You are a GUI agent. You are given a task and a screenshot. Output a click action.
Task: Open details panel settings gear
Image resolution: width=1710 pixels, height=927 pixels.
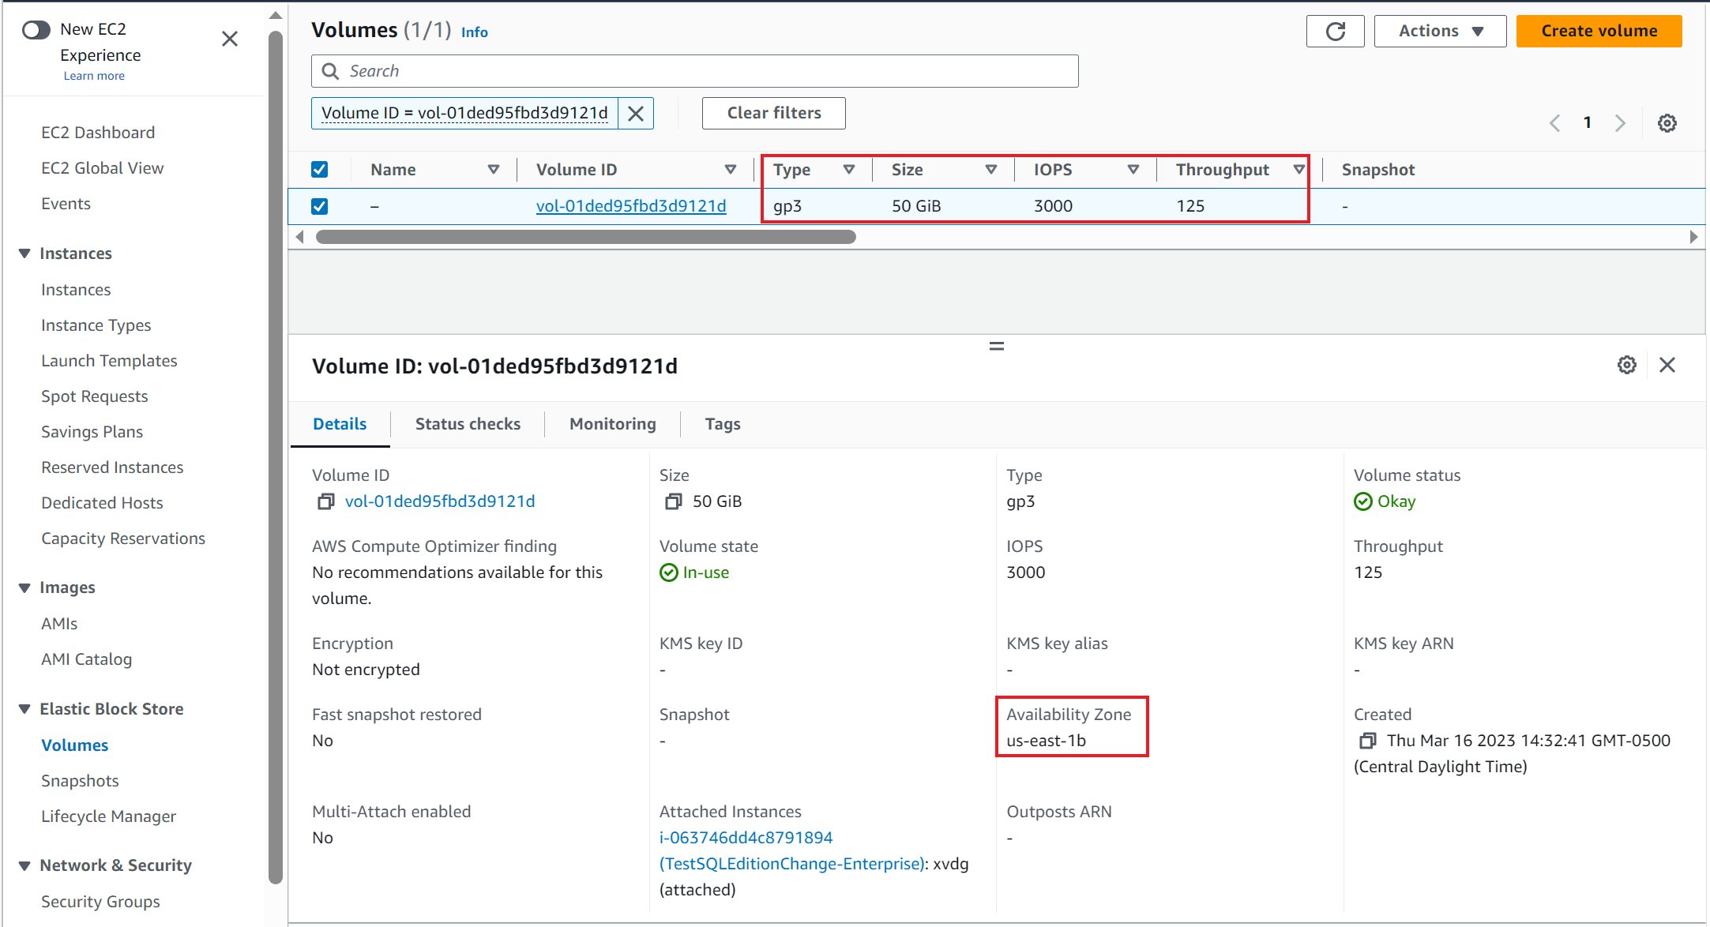pyautogui.click(x=1626, y=365)
